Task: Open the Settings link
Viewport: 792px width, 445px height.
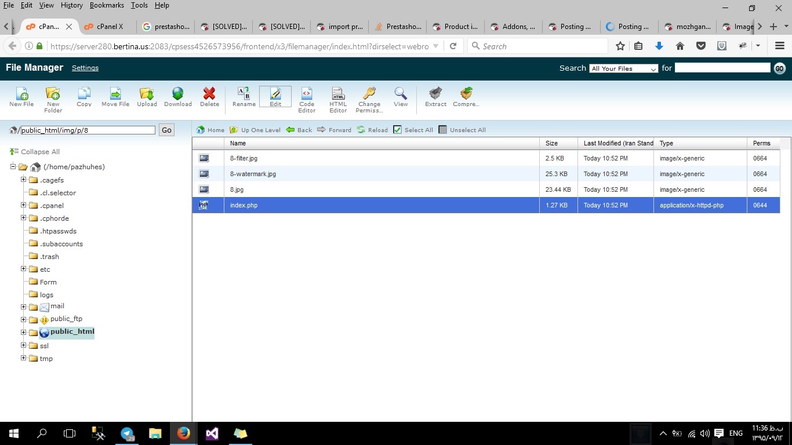Action: (x=85, y=68)
